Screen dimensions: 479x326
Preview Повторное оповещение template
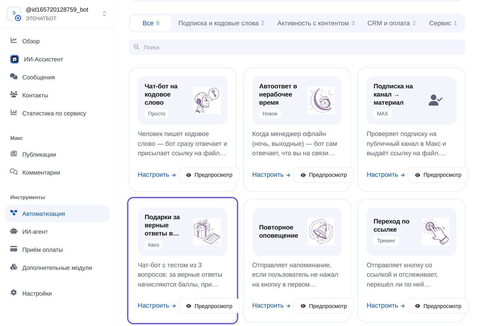coord(324,306)
